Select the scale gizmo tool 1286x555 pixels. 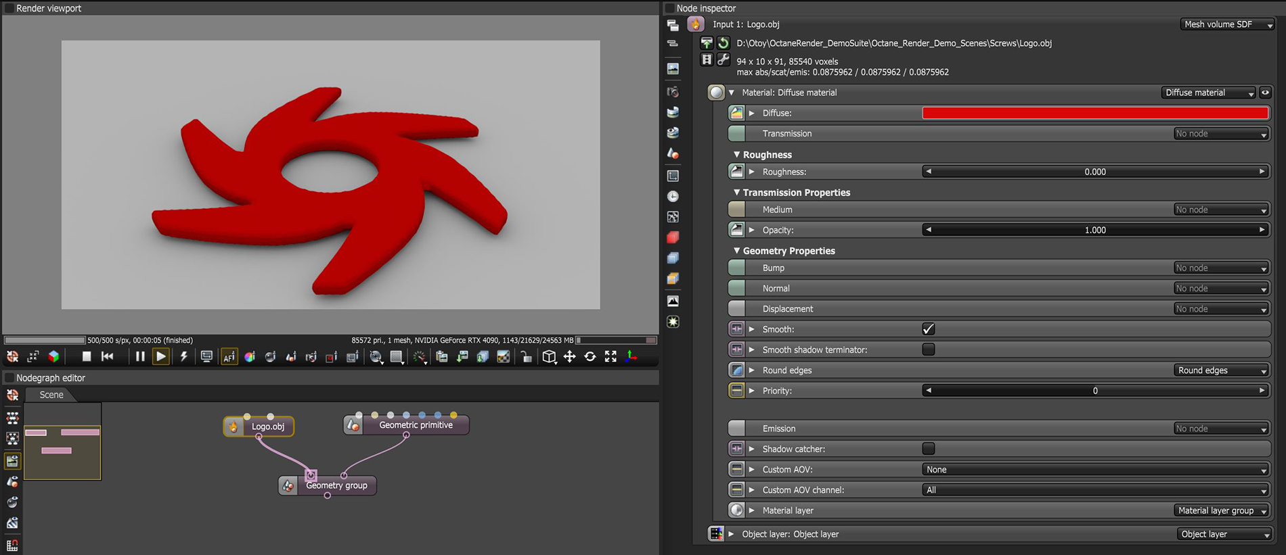pos(611,356)
